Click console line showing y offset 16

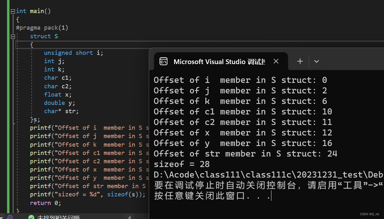(x=243, y=143)
